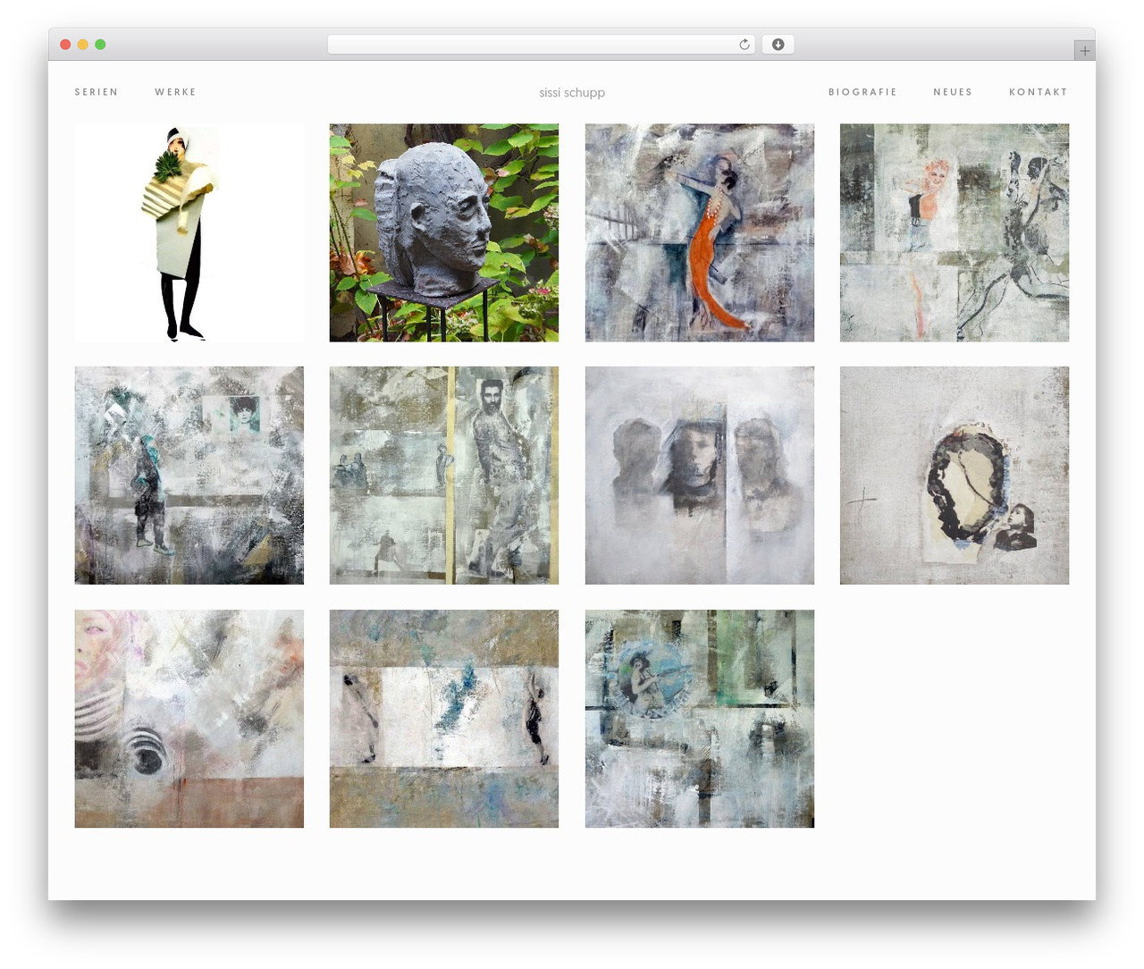Screen dimensions: 1144x969
Task: Open the orange dress dancer painting
Action: point(700,232)
